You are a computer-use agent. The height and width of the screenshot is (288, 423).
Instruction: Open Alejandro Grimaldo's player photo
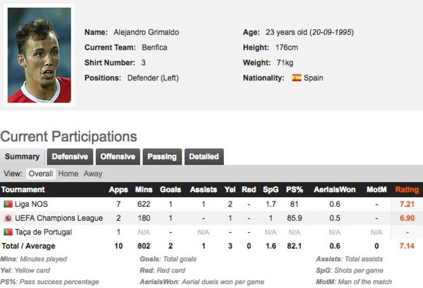pos(39,55)
